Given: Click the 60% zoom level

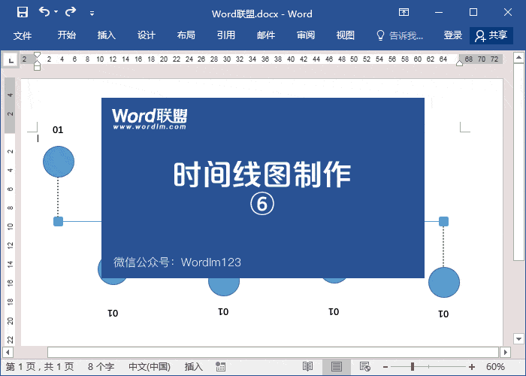Looking at the screenshot, I should 495,367.
